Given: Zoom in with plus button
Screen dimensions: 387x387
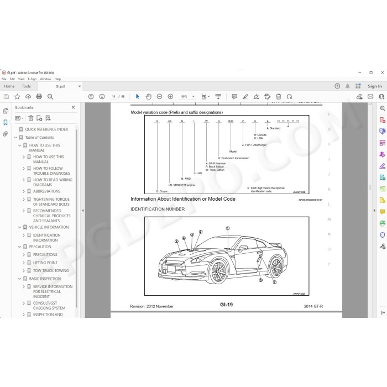Looking at the screenshot, I should [x=170, y=97].
